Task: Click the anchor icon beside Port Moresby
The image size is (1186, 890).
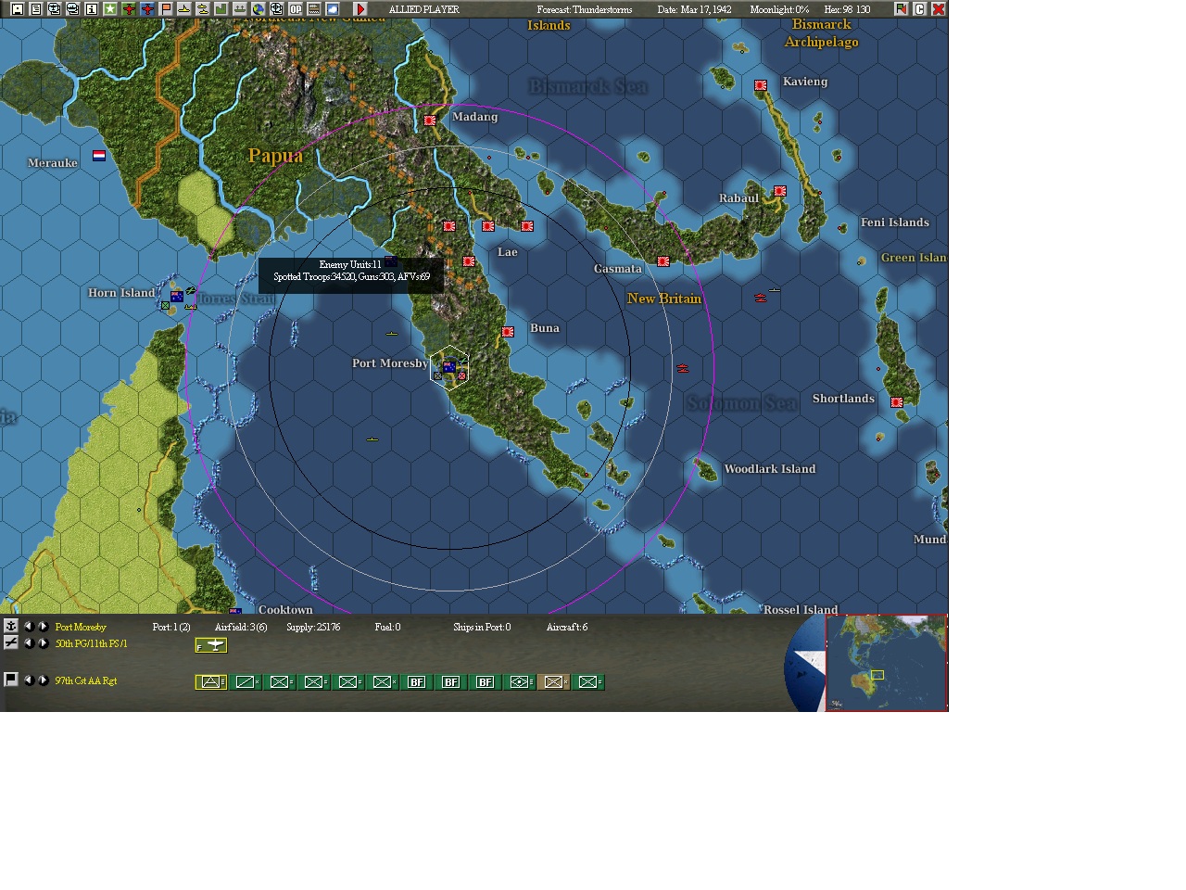Action: coord(11,626)
